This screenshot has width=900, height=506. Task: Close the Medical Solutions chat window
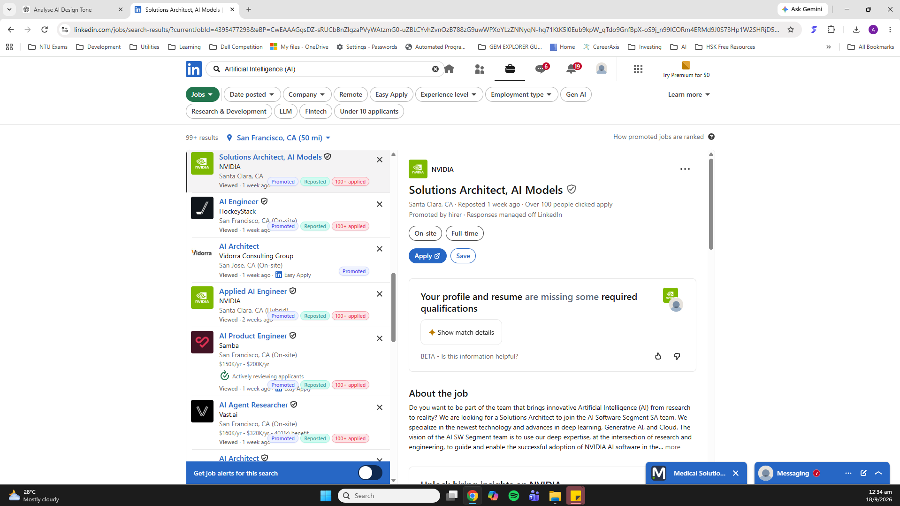click(736, 473)
